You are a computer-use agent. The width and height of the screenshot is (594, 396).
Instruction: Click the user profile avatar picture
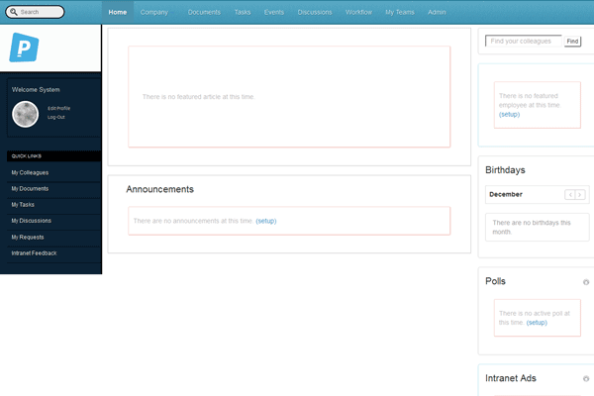pyautogui.click(x=25, y=114)
